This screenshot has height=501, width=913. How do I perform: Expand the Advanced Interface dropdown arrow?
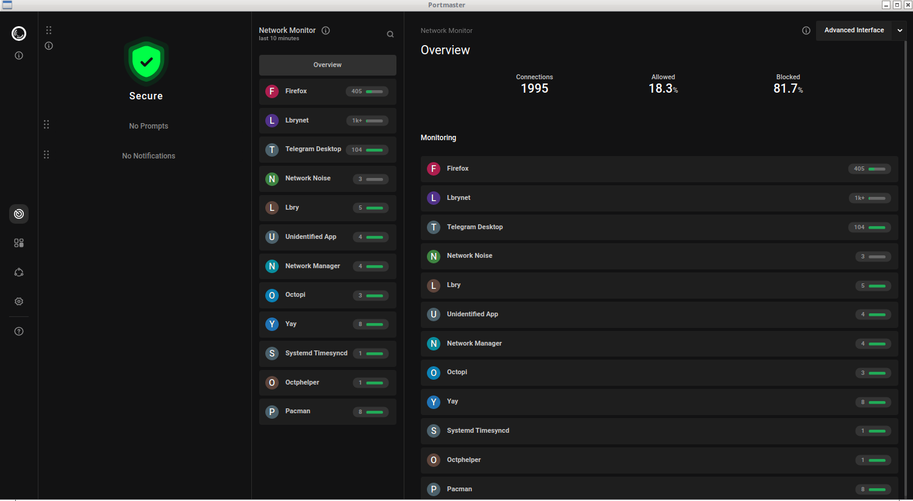point(900,30)
